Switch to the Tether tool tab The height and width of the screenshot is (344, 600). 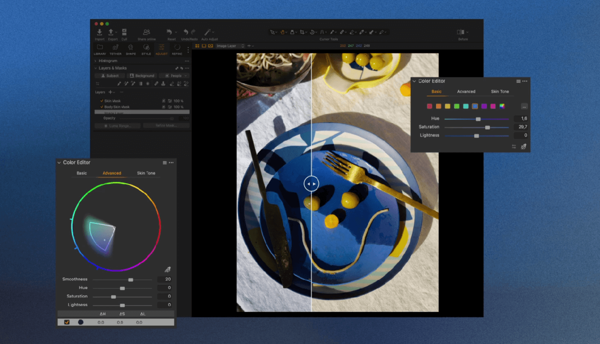pos(115,50)
